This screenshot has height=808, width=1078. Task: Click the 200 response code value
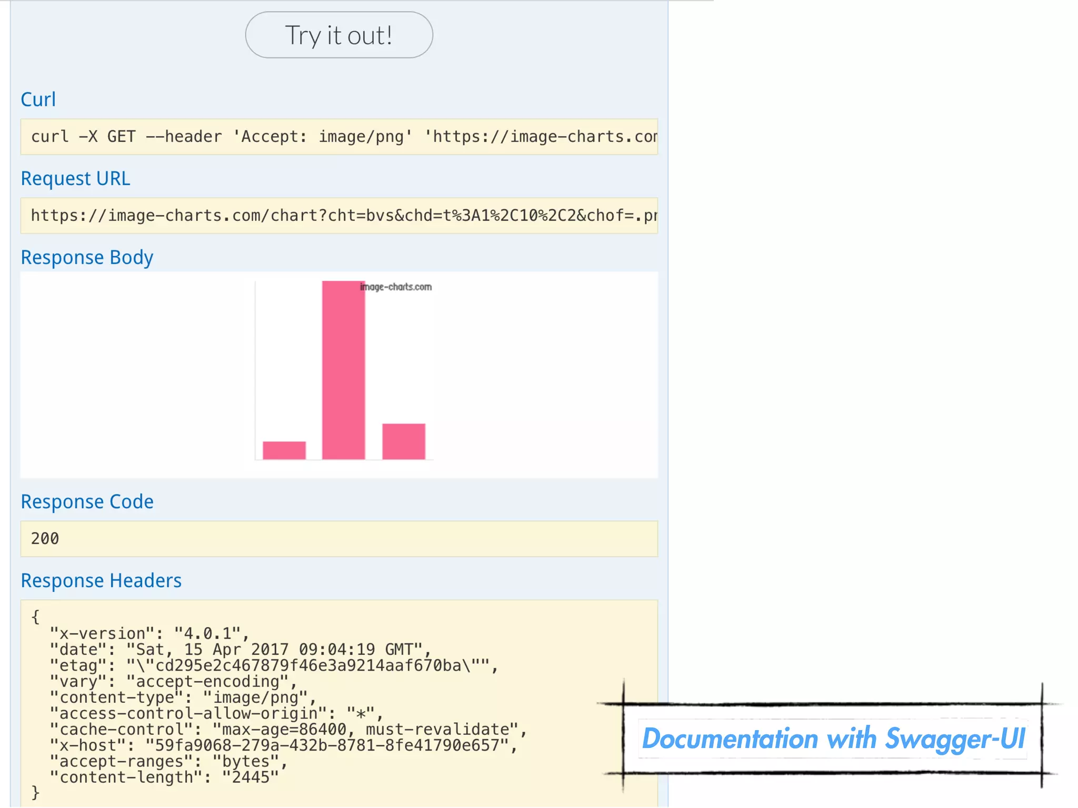point(45,539)
